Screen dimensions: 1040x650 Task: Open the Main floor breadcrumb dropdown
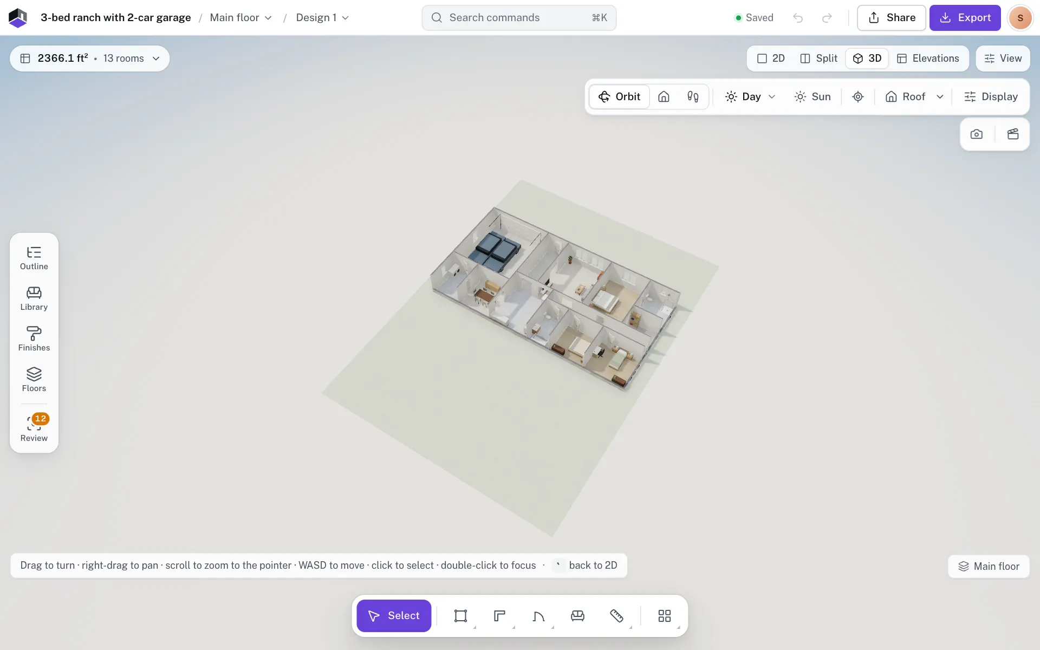click(240, 18)
